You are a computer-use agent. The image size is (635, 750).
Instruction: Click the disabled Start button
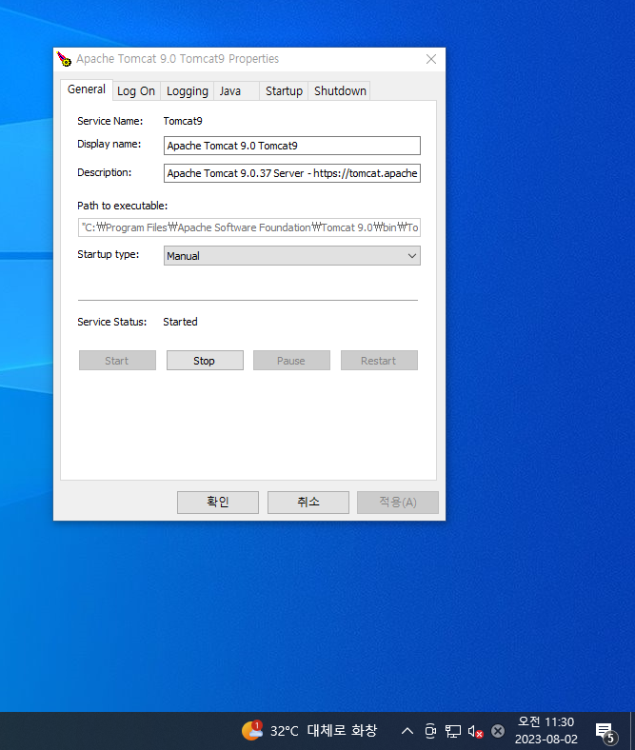[117, 361]
